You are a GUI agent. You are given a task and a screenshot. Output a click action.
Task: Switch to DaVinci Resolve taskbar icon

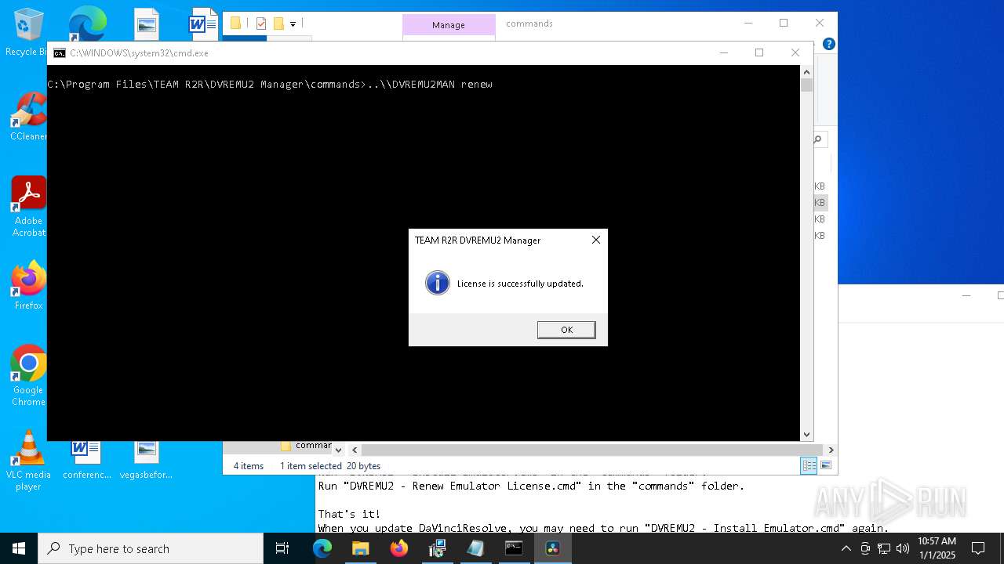tap(552, 548)
